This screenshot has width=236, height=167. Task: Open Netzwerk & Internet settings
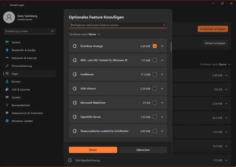[24, 58]
